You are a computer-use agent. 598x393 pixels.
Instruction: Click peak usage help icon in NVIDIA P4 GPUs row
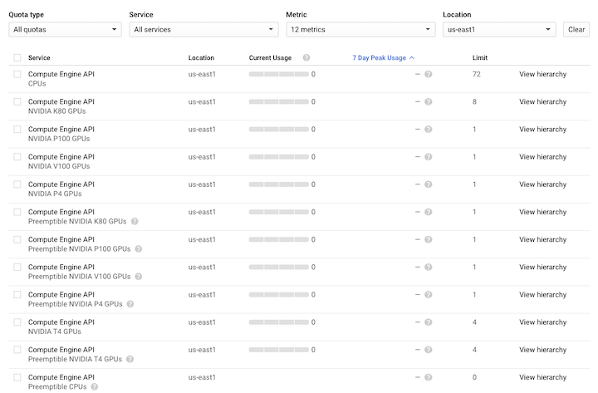429,184
